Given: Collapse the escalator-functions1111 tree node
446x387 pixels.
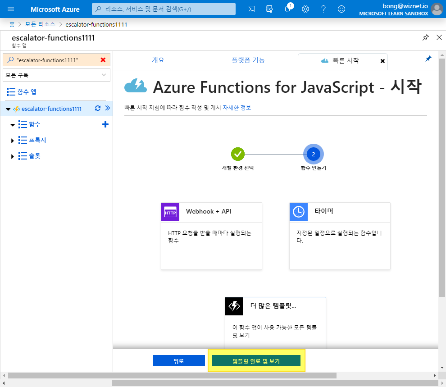Looking at the screenshot, I should [8, 109].
